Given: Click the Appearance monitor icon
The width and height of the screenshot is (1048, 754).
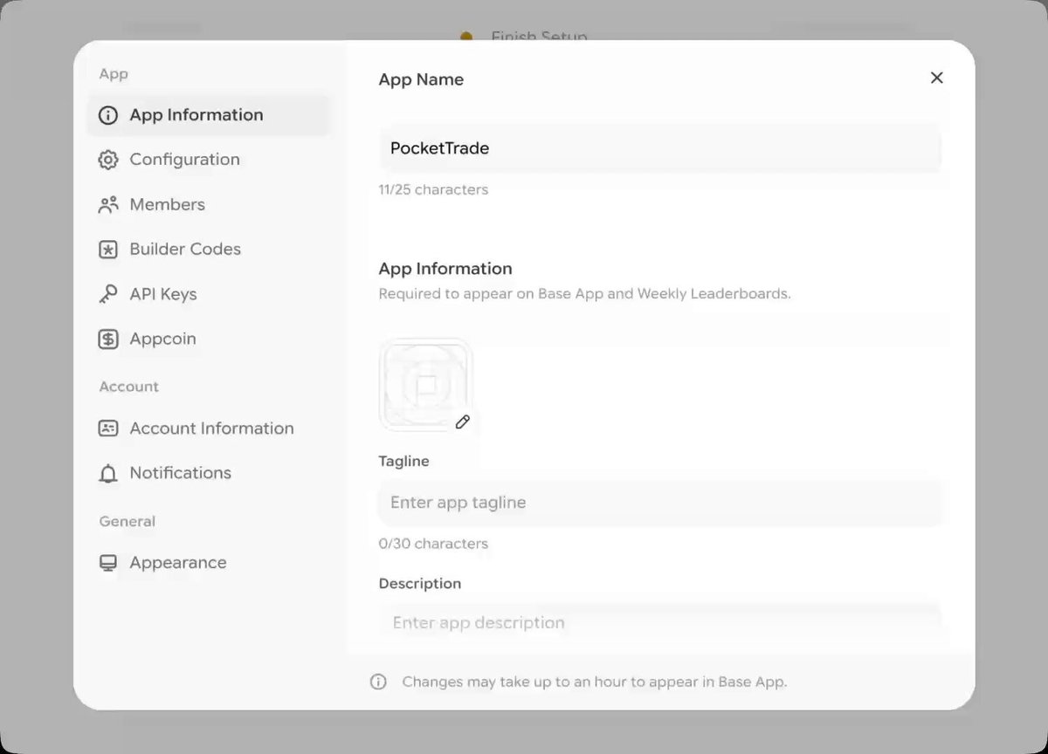Looking at the screenshot, I should (x=108, y=563).
